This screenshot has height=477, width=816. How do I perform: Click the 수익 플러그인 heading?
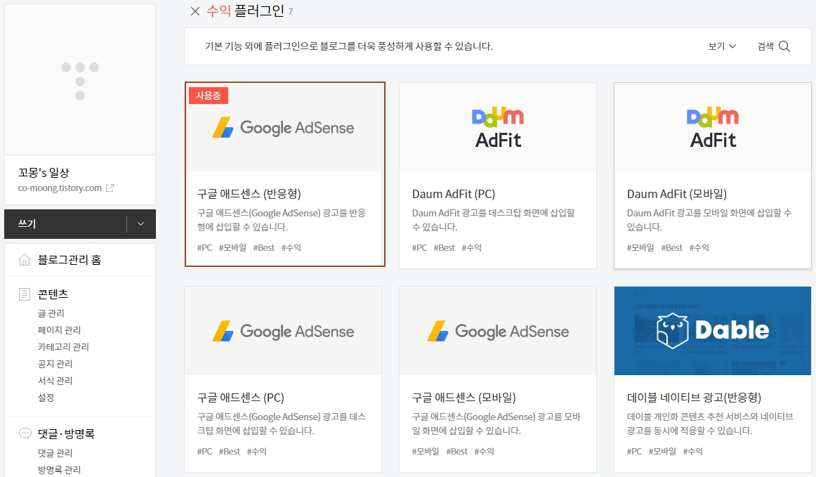245,11
